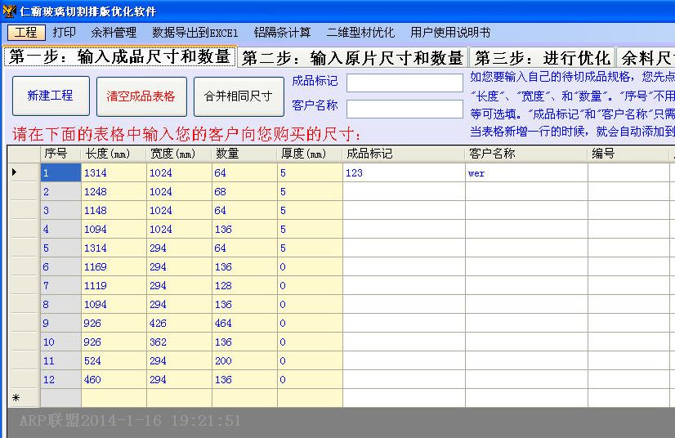
Task: Select 客户名称 cell containing wer
Action: [526, 172]
